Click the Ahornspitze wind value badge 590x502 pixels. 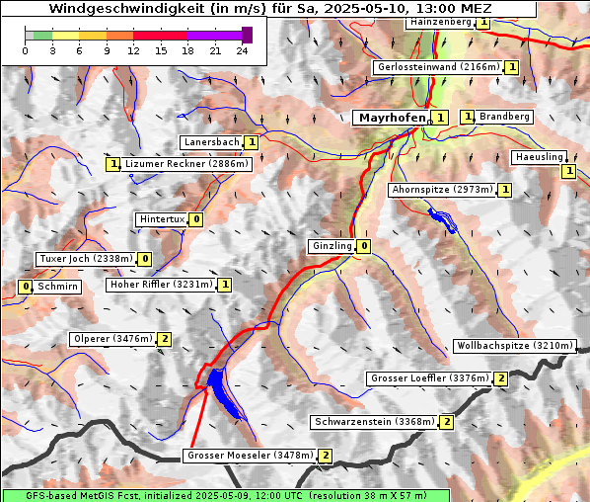[x=505, y=190]
